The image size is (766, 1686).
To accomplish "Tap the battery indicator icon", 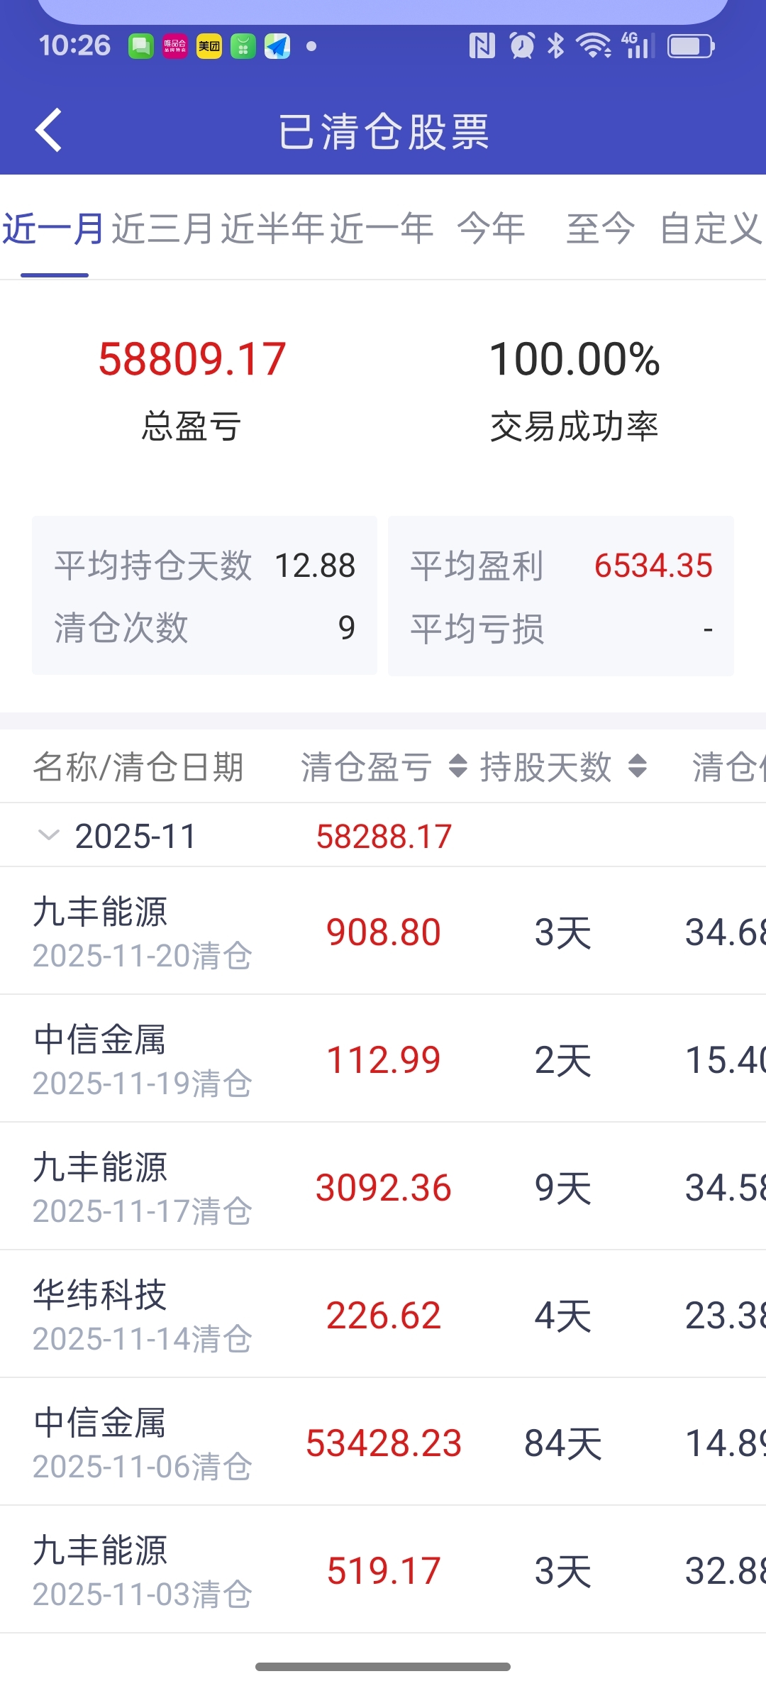I will pyautogui.click(x=691, y=47).
